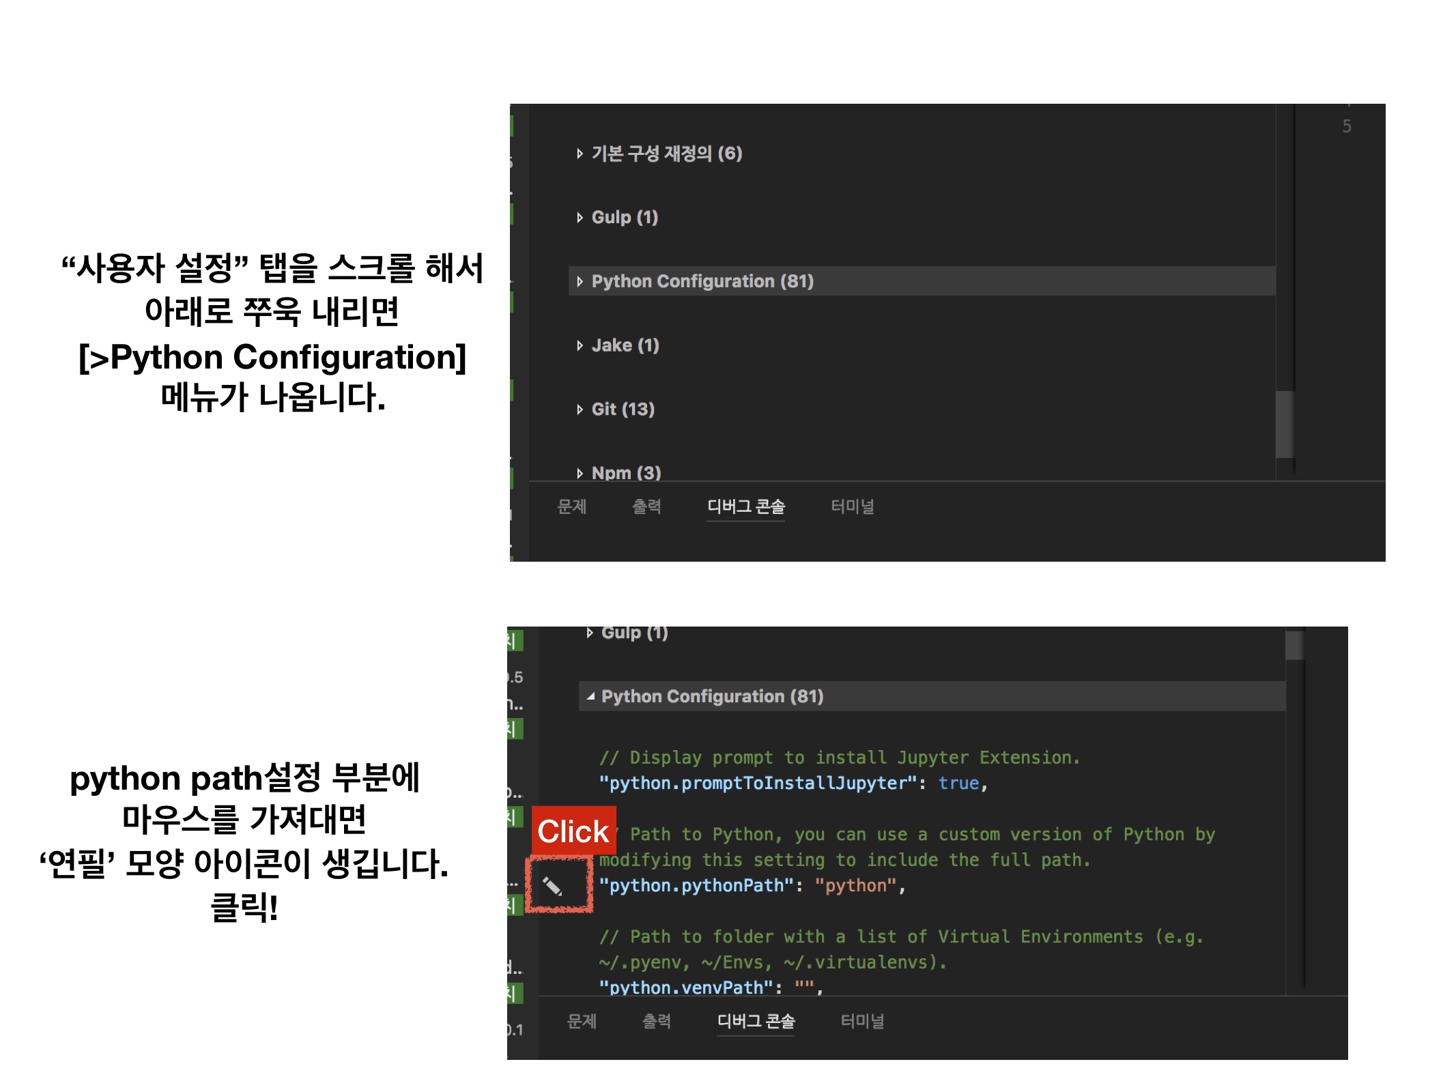Expand the Gulp (1) section in top panel

tap(624, 218)
